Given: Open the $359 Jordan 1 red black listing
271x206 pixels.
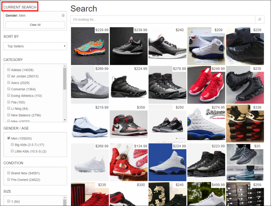Looking at the screenshot, I should click(129, 124).
